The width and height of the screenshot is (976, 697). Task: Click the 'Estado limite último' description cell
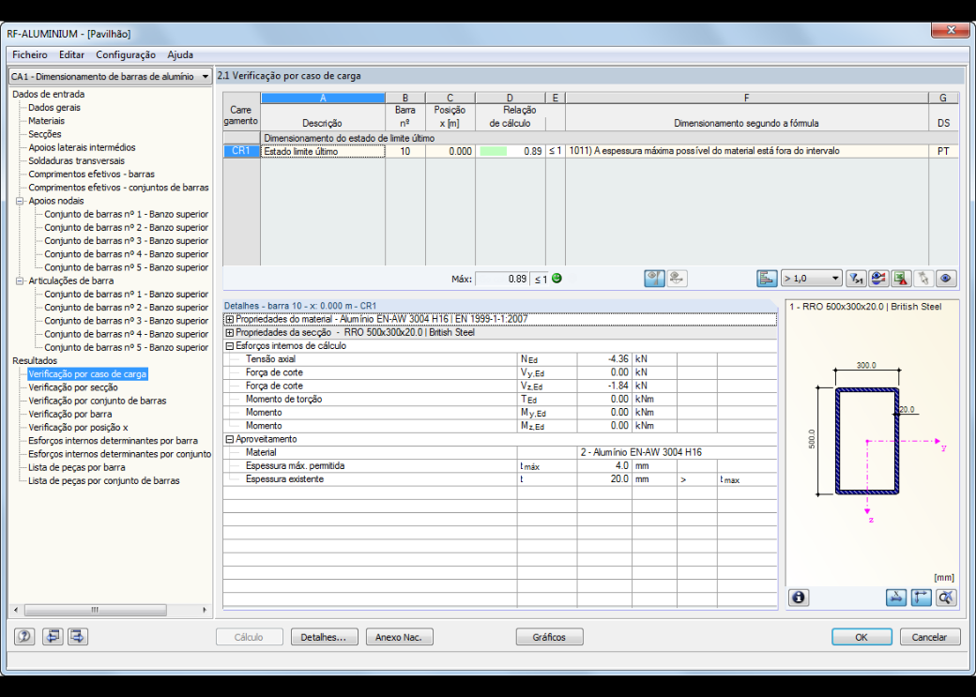(323, 151)
